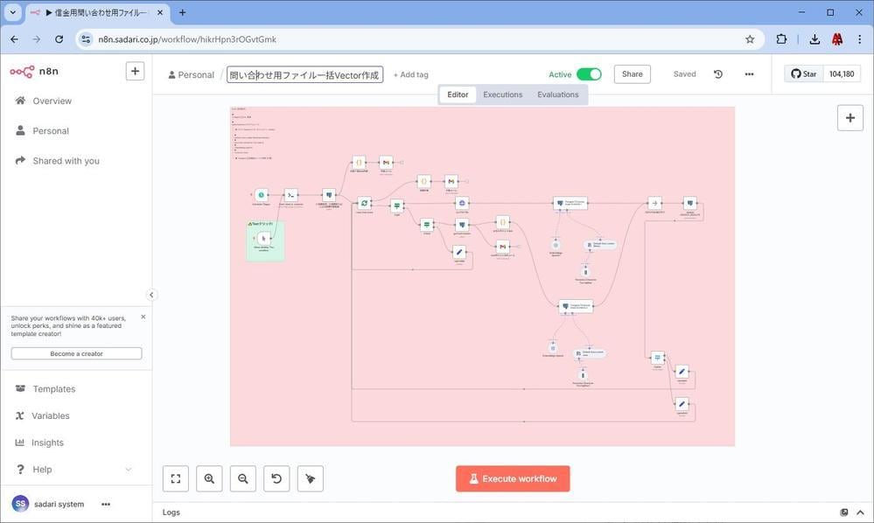874x523 pixels.
Task: Click the Share button
Action: click(632, 74)
